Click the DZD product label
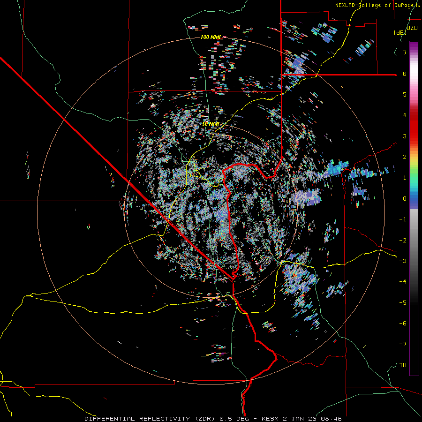Screen dimensions: 422x422 click(412, 28)
